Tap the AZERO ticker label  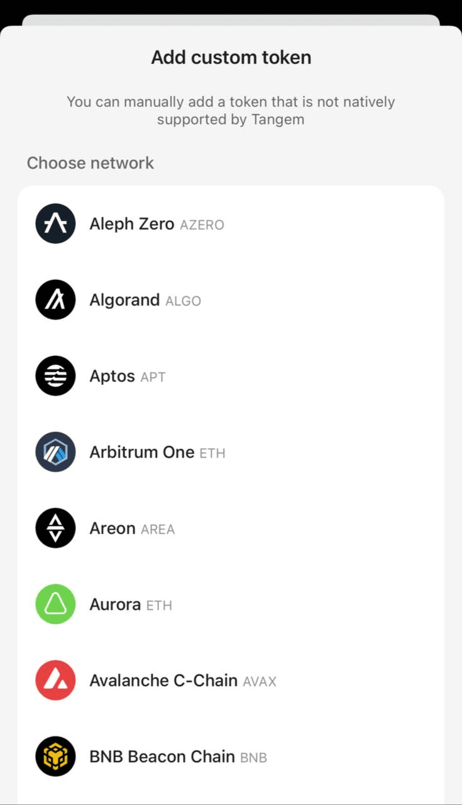click(x=202, y=225)
